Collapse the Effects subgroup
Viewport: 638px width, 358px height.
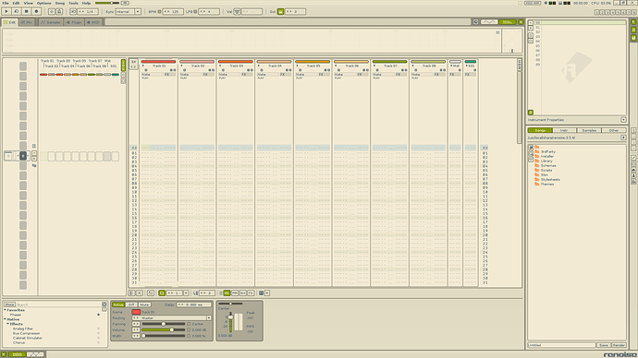8,324
